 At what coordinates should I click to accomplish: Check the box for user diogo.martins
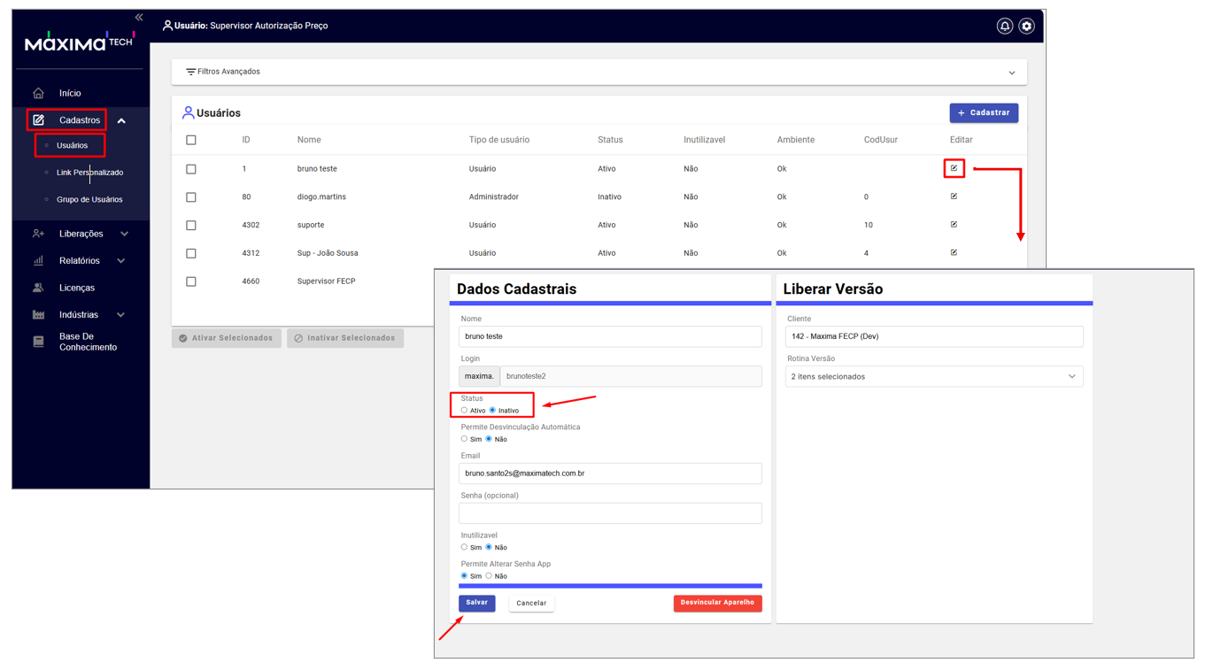[191, 197]
